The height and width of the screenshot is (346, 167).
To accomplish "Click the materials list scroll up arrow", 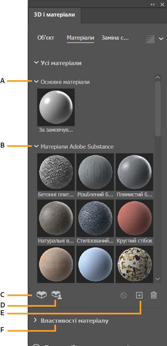I will 158,78.
